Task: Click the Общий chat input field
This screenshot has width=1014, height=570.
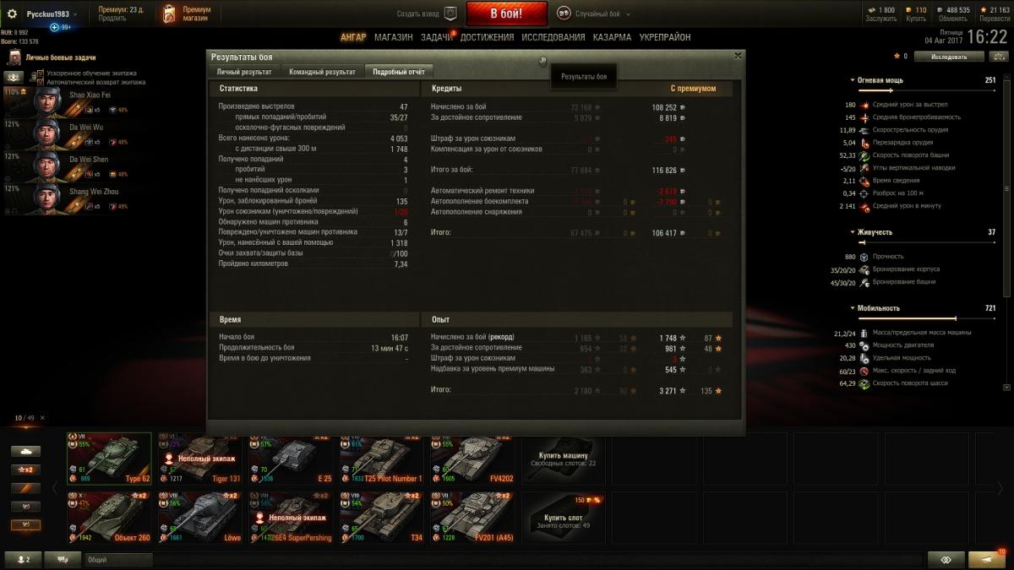Action: coord(118,560)
